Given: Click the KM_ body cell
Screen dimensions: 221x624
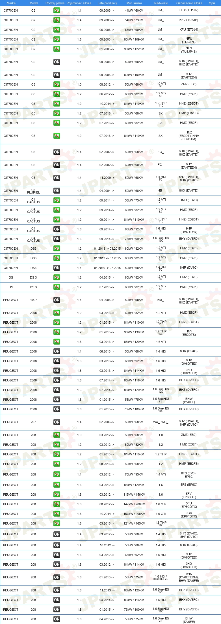Looking at the screenshot, I should (x=161, y=300).
